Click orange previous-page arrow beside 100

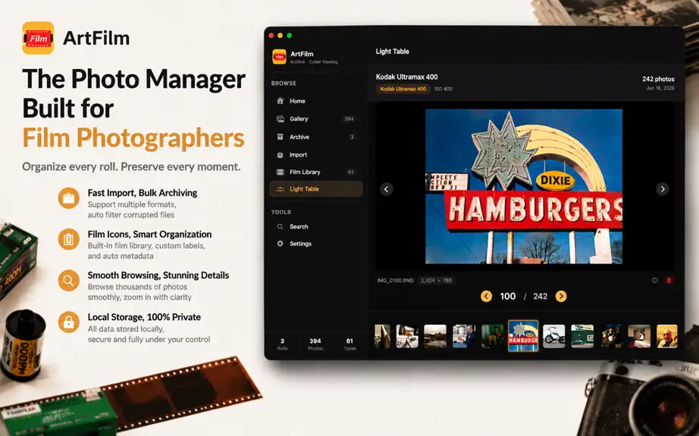pos(487,296)
